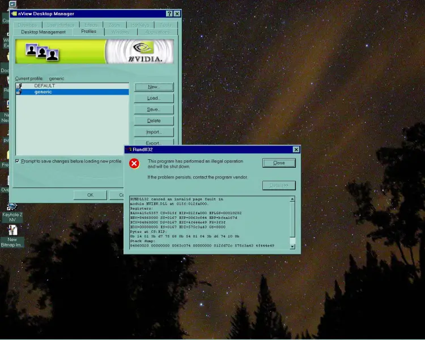Open the User Interface tab
Screen dimensions: 425x340
(x=61, y=25)
